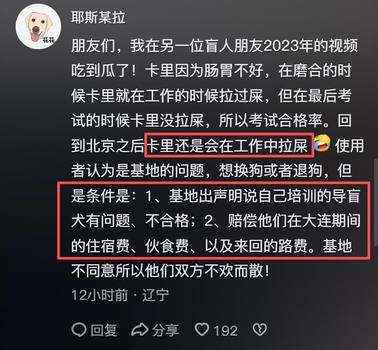
Task: Click the text 使用 after the emoji
Action: point(349,146)
